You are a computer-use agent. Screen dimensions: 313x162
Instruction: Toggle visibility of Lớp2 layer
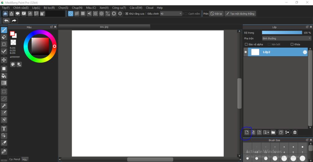pyautogui.click(x=246, y=52)
